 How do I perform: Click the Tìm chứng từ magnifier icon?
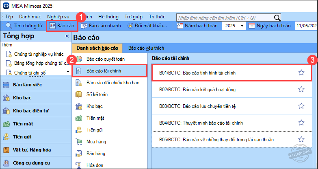pyautogui.click(x=9, y=26)
